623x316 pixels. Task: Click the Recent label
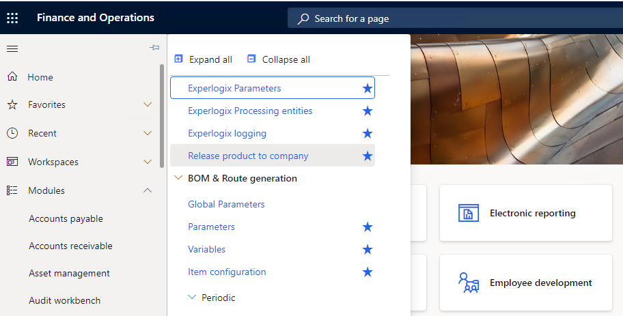pyautogui.click(x=42, y=133)
